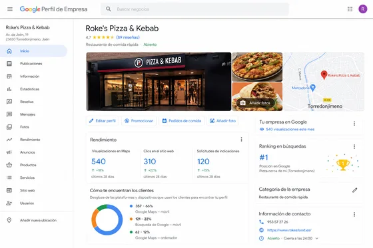Click the Servicios list icon
Image resolution: width=373 pixels, height=248 pixels.
[x=9, y=178]
